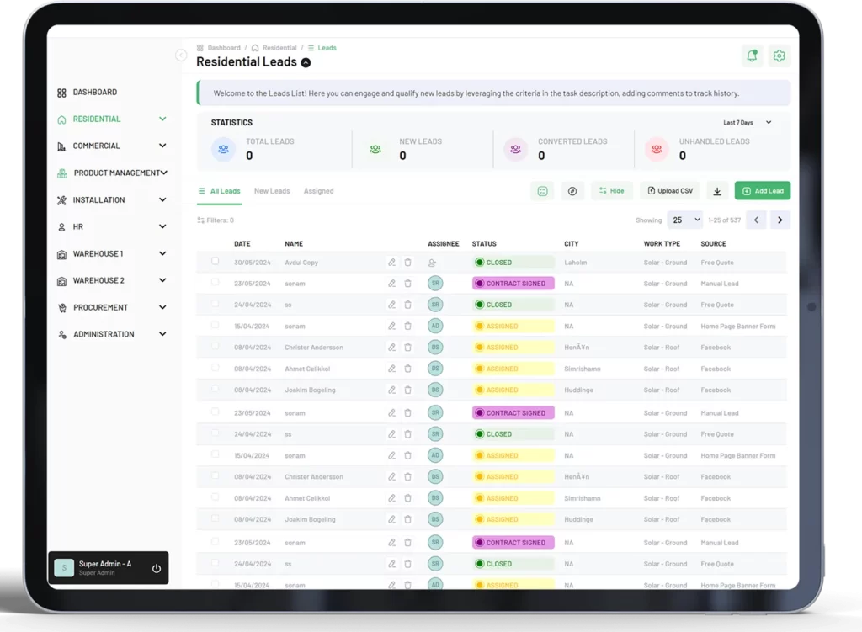Click the Add Lead button
This screenshot has height=632, width=862.
coord(762,191)
